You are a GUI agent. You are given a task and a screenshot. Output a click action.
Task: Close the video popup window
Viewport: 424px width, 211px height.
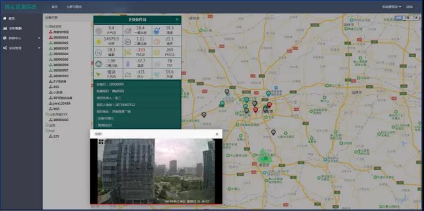coord(217,134)
